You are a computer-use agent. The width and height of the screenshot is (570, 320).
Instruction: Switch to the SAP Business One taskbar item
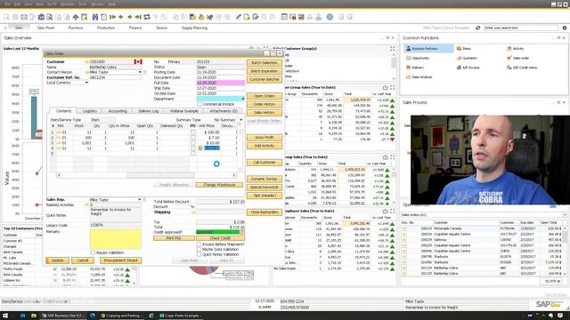[62, 316]
